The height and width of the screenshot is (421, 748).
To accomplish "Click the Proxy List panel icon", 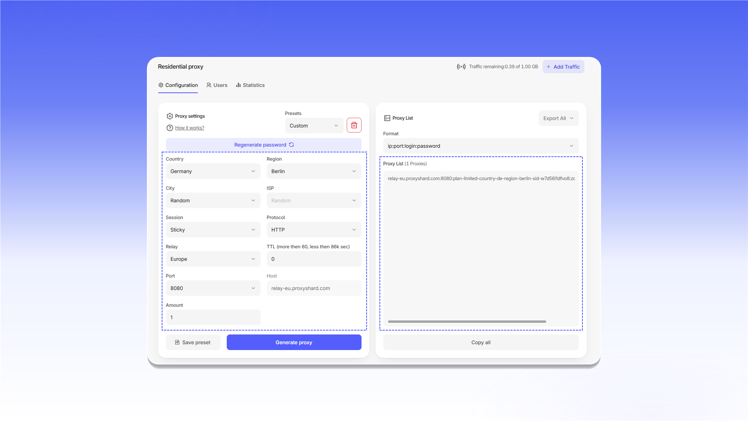I will coord(387,118).
